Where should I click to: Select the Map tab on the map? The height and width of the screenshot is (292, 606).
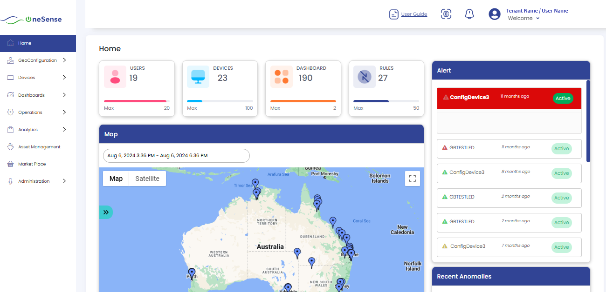pyautogui.click(x=116, y=179)
